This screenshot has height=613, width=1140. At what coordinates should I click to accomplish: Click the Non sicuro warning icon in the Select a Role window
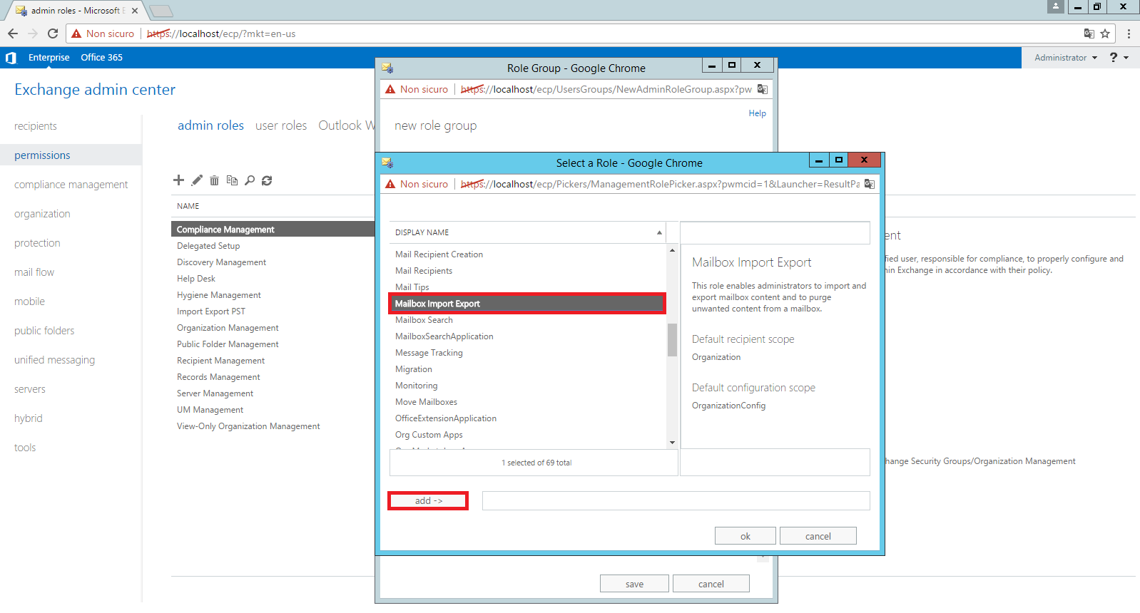390,184
